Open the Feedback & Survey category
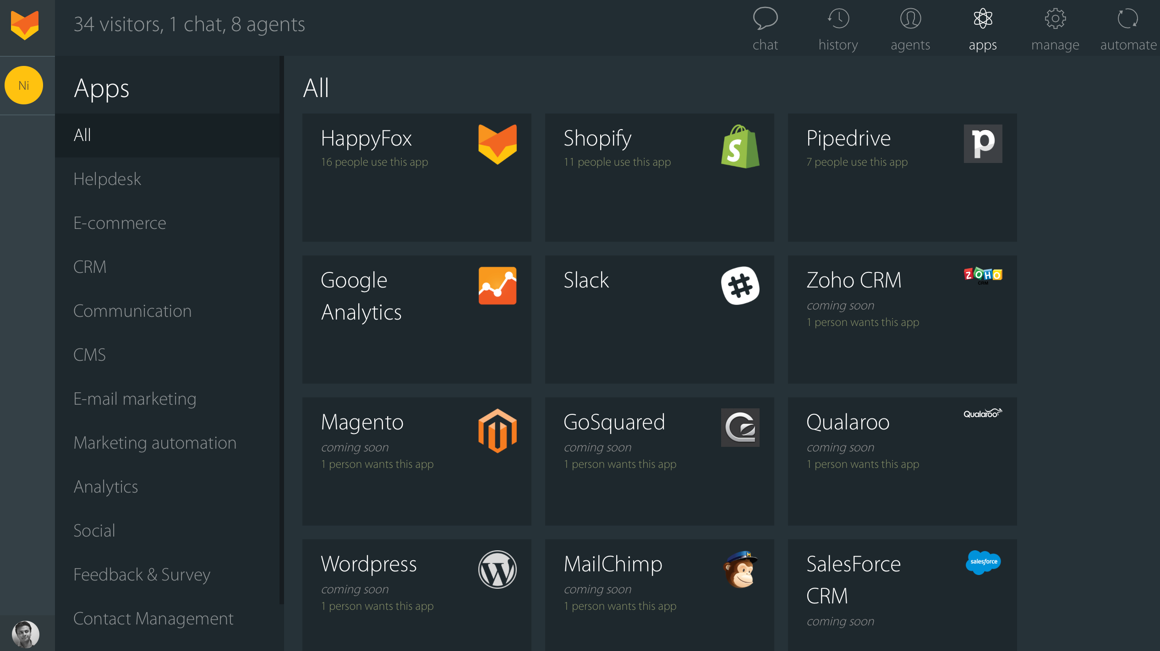Image resolution: width=1160 pixels, height=651 pixels. point(142,575)
